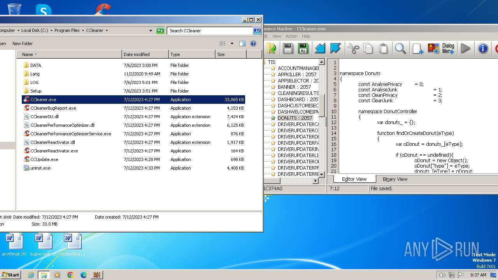The width and height of the screenshot is (498, 280).
Task: Click the Explorer refresh button
Action: [160, 30]
